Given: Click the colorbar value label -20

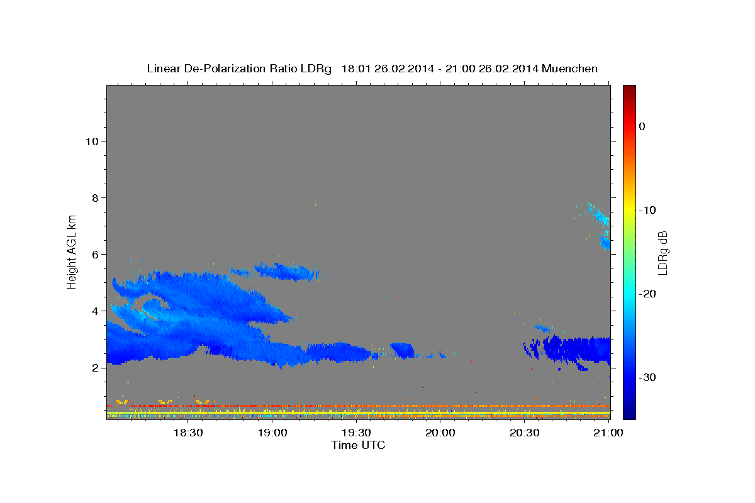Looking at the screenshot, I should (647, 294).
